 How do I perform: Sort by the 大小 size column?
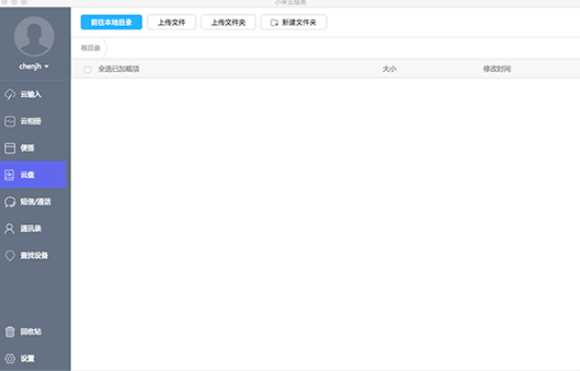[389, 69]
